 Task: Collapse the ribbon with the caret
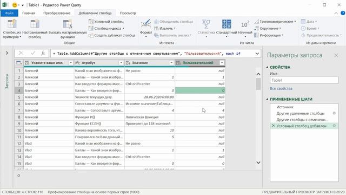click(336, 13)
